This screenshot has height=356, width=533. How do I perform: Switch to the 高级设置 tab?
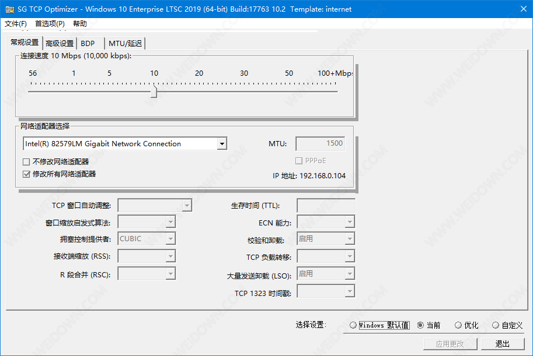coord(60,44)
